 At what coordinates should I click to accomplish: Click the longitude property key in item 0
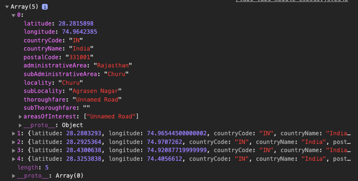coord(40,32)
